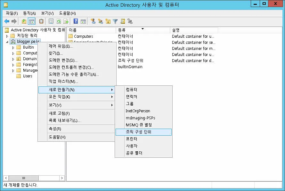Viewport: 285px width, 191px height.
Task: Expand the Computers tree node
Action: point(13,53)
